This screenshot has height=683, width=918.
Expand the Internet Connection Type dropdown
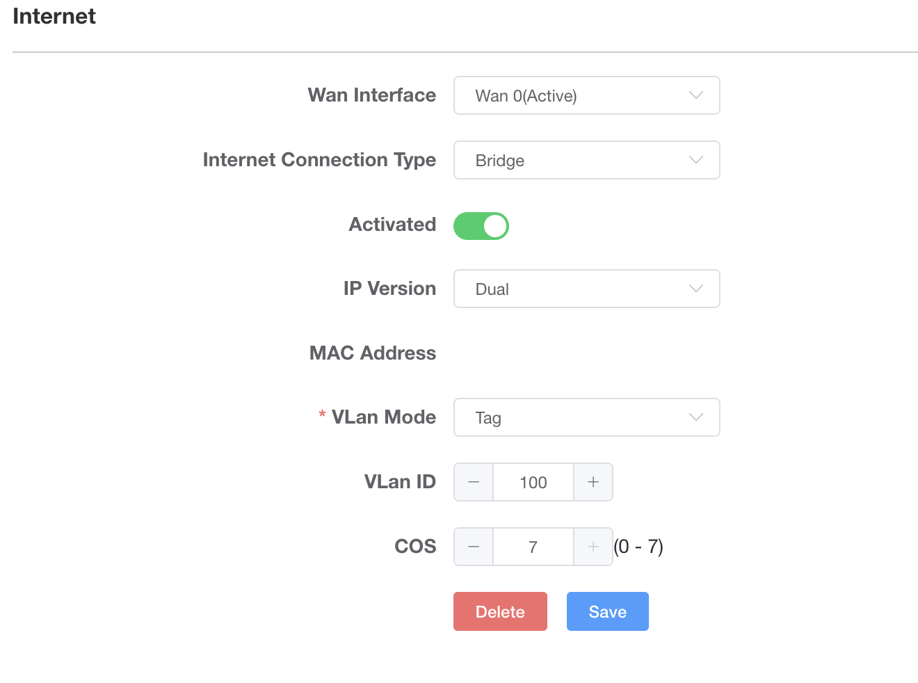586,160
